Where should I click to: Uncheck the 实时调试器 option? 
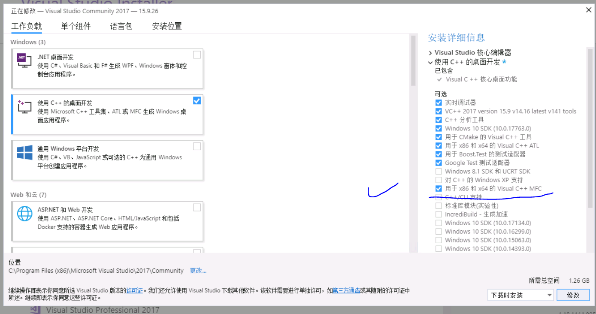pyautogui.click(x=439, y=103)
